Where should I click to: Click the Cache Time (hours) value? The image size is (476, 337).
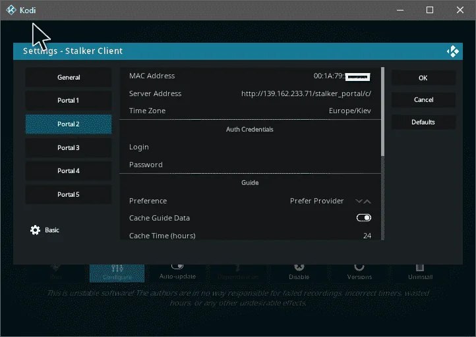pos(367,236)
